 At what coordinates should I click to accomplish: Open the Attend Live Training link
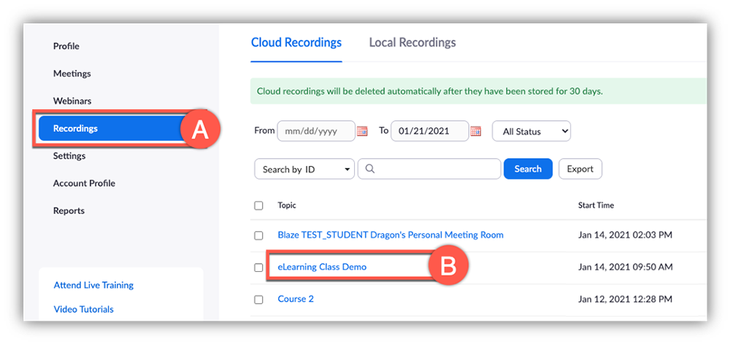tap(93, 285)
